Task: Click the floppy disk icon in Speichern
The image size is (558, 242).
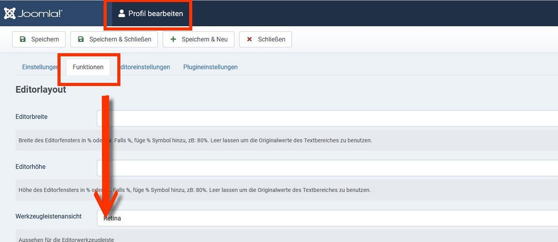Action: pos(22,39)
